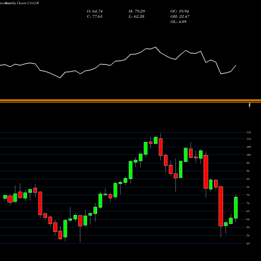The width and height of the screenshot is (261, 261).
Task: Click the 54 price axis label
Action: click(x=248, y=235)
